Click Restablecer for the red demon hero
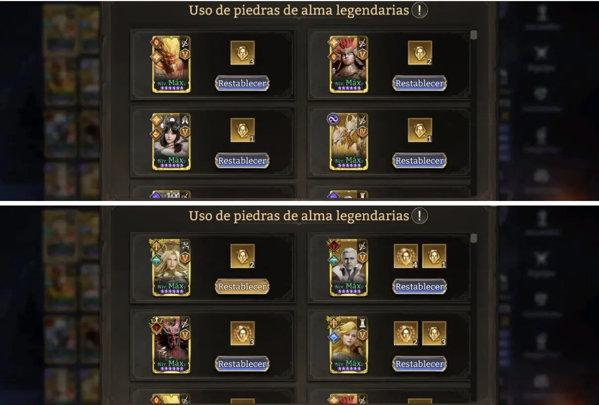Screen dimensions: 599x405 pyautogui.click(x=242, y=364)
